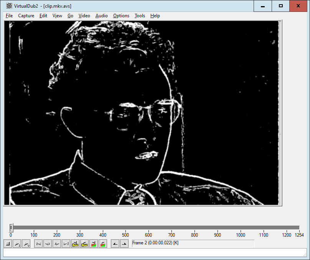Screen dimensions: 310x260
Task: Click the timeline position slider handle
Action: [11, 228]
